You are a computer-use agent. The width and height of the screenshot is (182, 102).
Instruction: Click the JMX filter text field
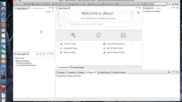point(34,58)
